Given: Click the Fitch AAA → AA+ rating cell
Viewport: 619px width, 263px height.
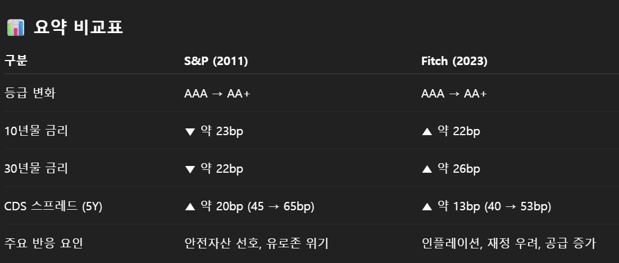Looking at the screenshot, I should 454,94.
